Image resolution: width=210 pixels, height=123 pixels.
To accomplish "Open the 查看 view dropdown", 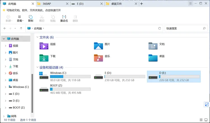I will (20, 18).
